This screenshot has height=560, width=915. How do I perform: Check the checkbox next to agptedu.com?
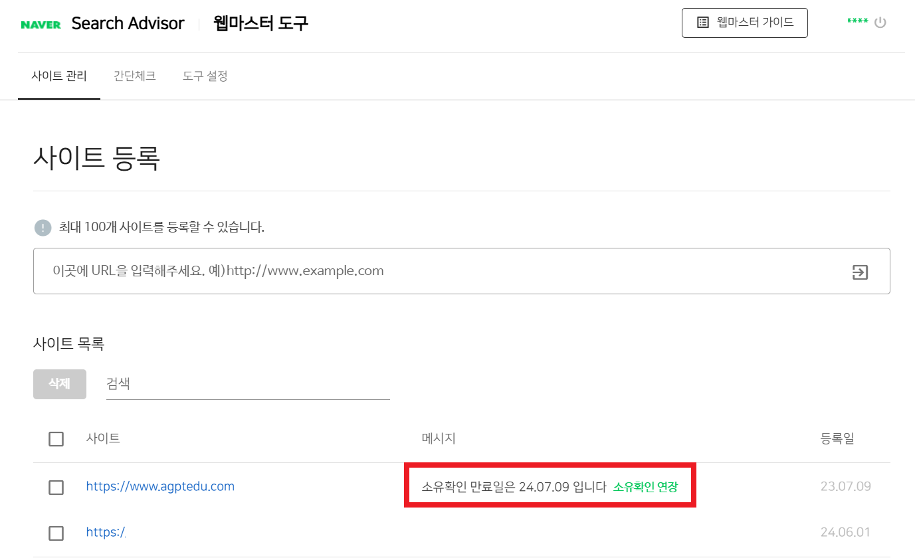click(x=56, y=487)
